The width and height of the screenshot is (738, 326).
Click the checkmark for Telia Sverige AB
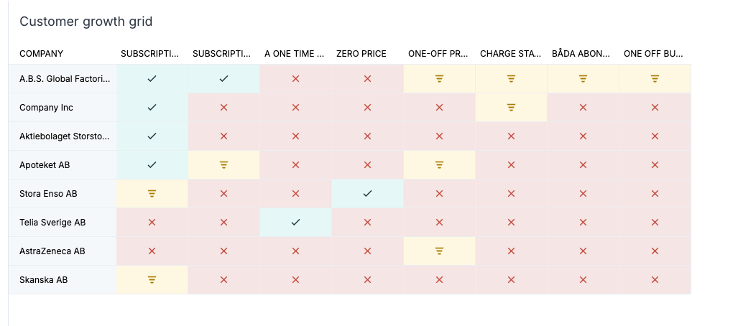click(295, 223)
